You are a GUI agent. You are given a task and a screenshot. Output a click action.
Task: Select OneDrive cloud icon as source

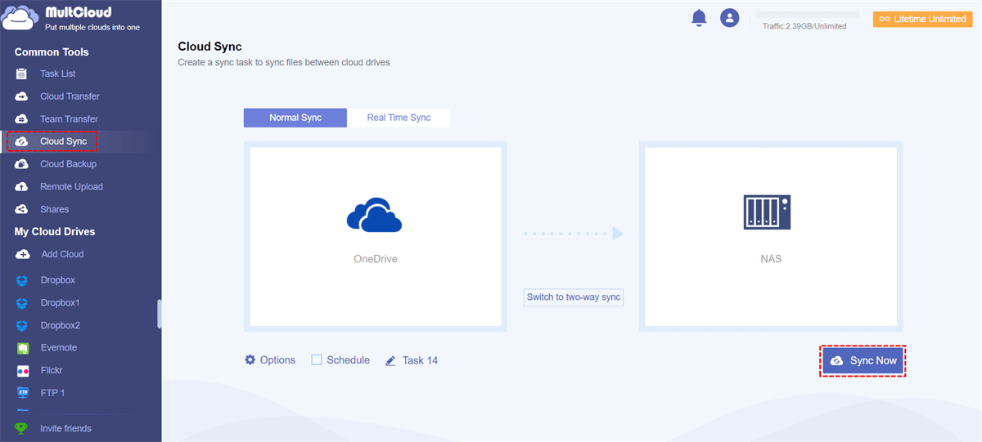click(x=375, y=216)
